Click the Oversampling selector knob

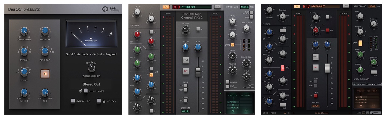[x=92, y=68]
